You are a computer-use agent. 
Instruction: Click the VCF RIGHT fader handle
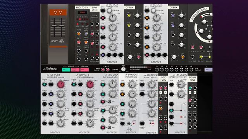coord(62,26)
